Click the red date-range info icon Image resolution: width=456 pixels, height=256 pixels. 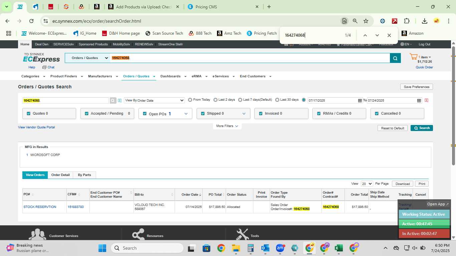427,100
